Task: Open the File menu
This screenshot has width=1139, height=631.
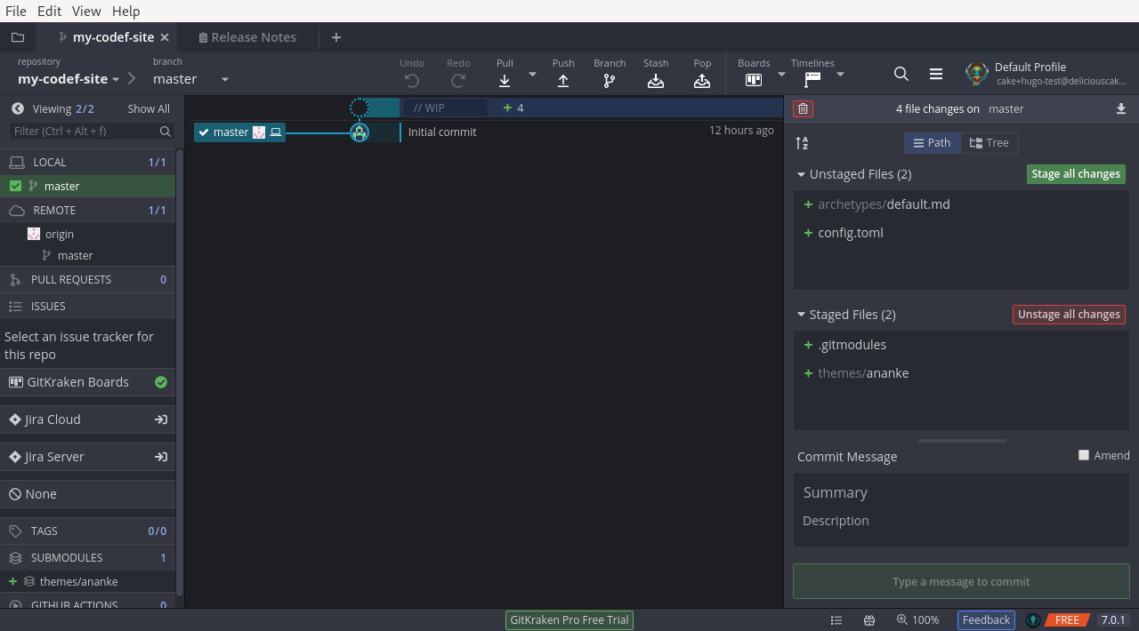Action: (x=16, y=11)
